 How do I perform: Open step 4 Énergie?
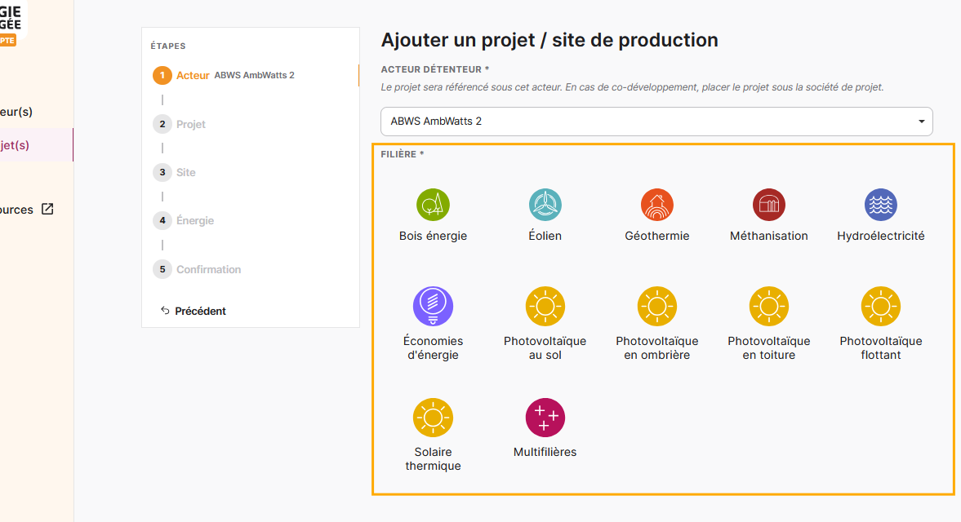pos(183,220)
